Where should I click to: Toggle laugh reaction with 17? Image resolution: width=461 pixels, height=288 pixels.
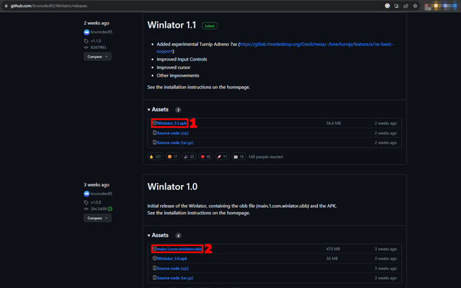(x=173, y=157)
